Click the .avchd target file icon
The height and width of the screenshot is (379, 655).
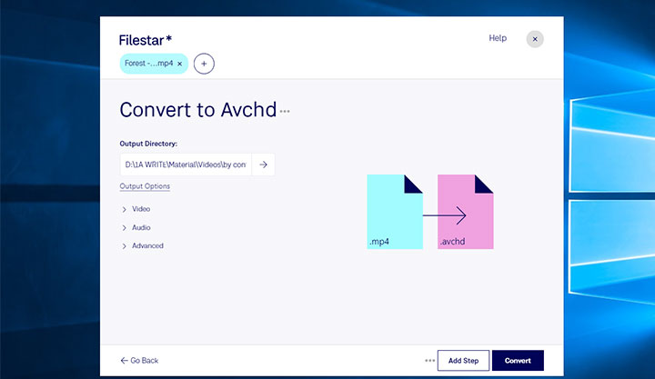click(x=466, y=212)
